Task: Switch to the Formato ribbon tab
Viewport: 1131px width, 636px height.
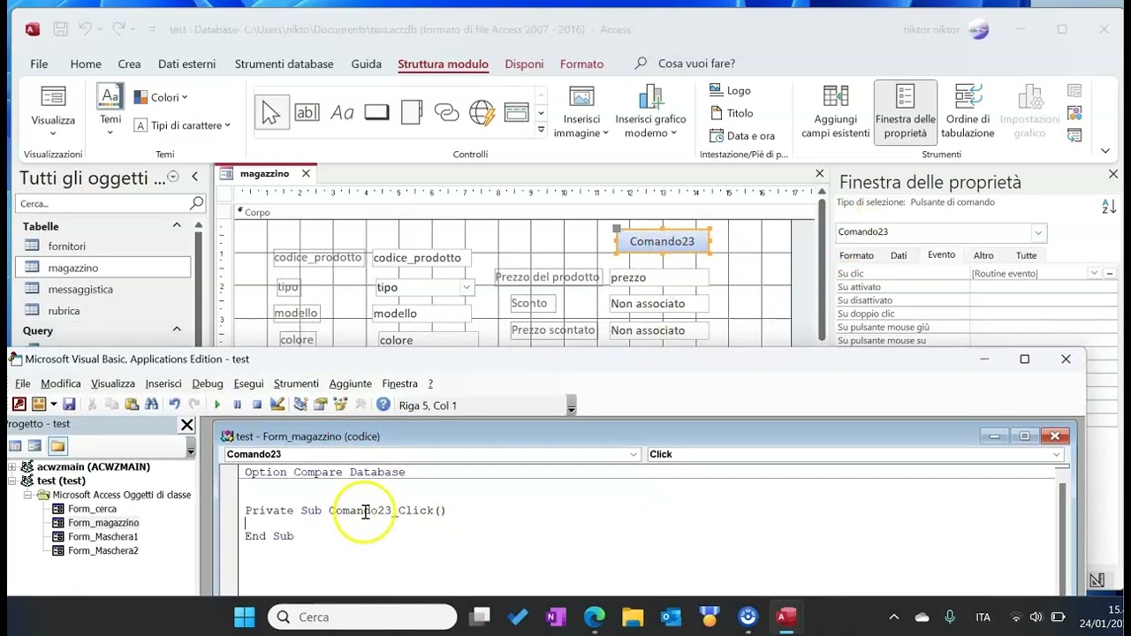Action: click(x=581, y=64)
